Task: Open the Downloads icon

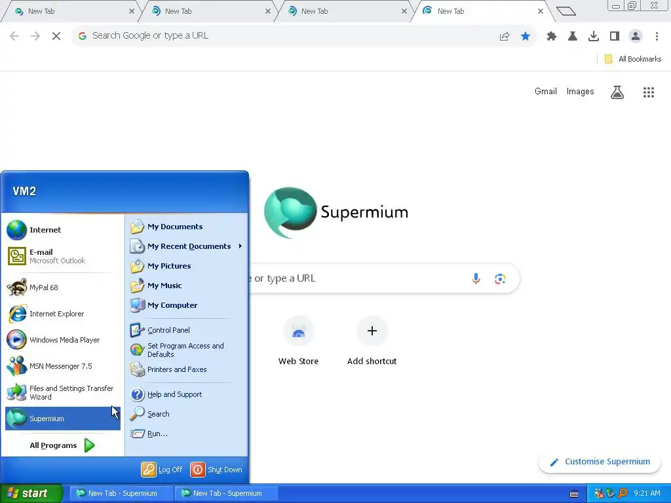Action: tap(594, 37)
